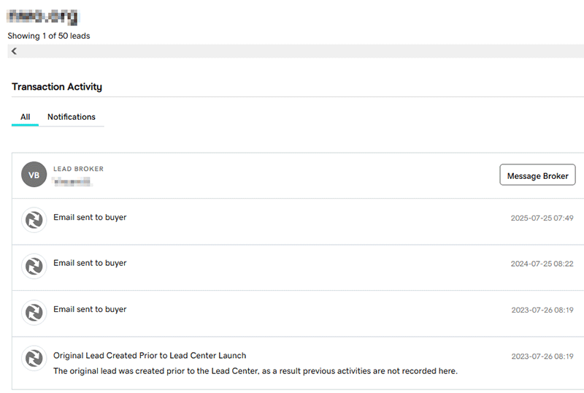584x393 pixels.
Task: Click 'Original Lead Created Prior to Lead Center Launch'
Action: point(150,356)
